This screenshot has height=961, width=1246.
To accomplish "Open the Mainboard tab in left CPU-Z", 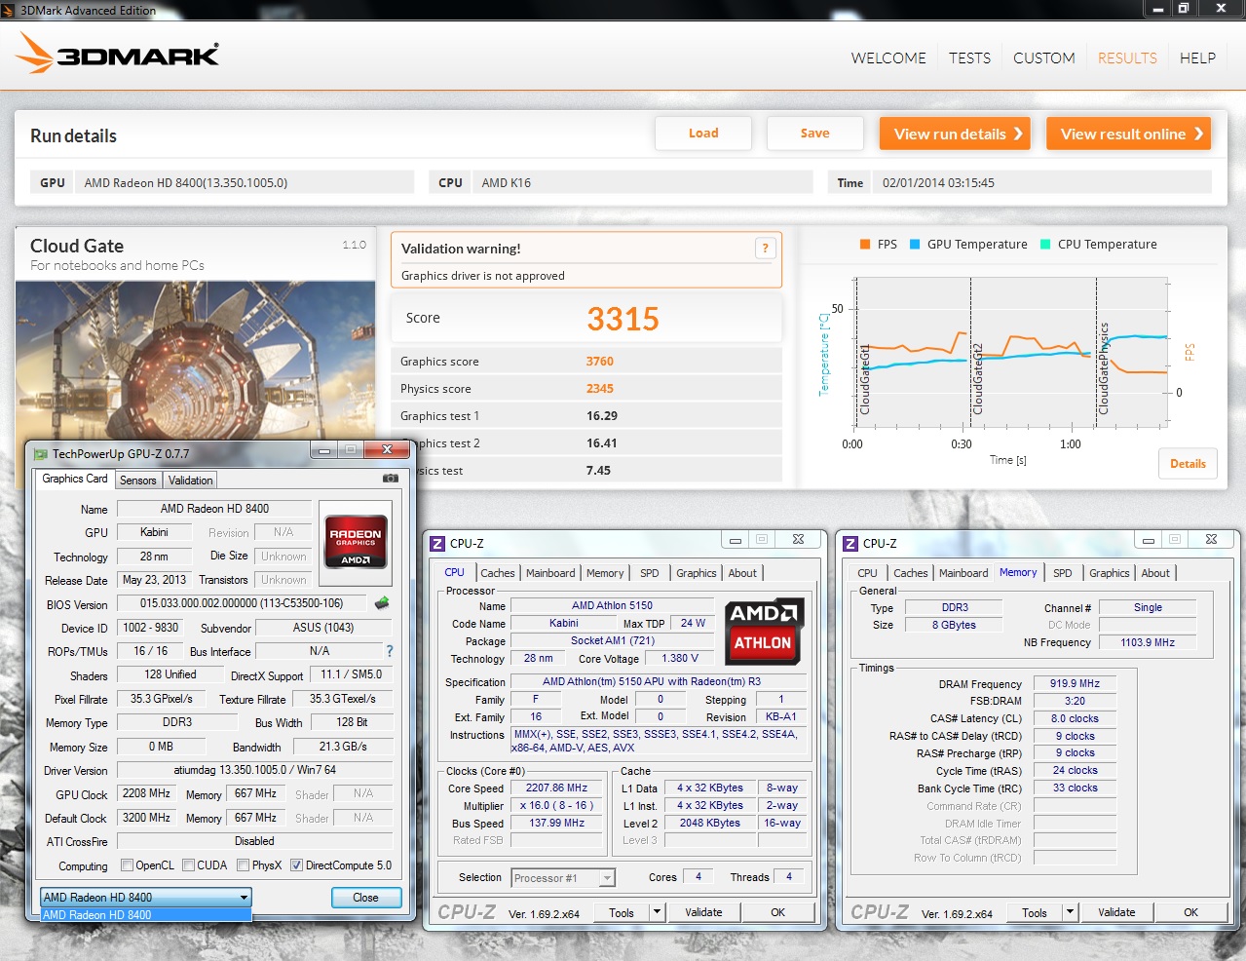I will pos(550,573).
